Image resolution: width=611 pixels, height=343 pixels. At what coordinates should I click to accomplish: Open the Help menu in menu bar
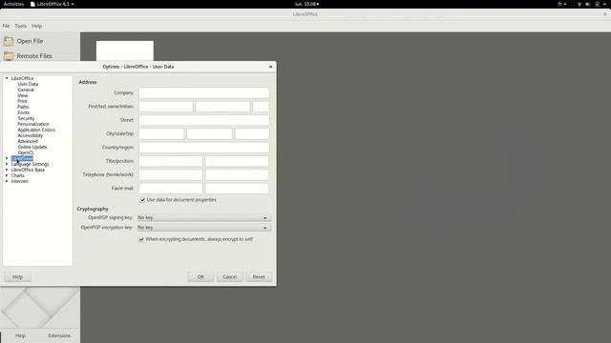[36, 26]
